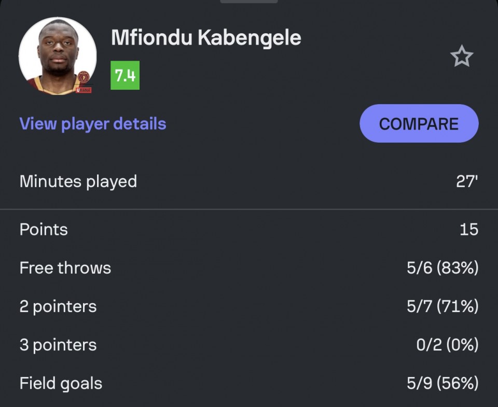Tap the 5/6 (83%) free throws value
The height and width of the screenshot is (407, 498).
tap(442, 268)
